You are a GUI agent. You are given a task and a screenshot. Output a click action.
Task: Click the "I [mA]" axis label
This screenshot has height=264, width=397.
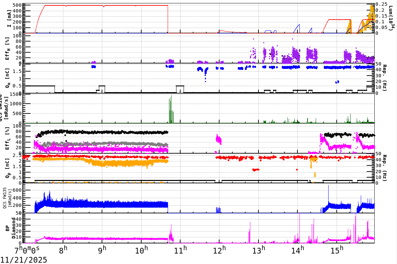point(9,19)
